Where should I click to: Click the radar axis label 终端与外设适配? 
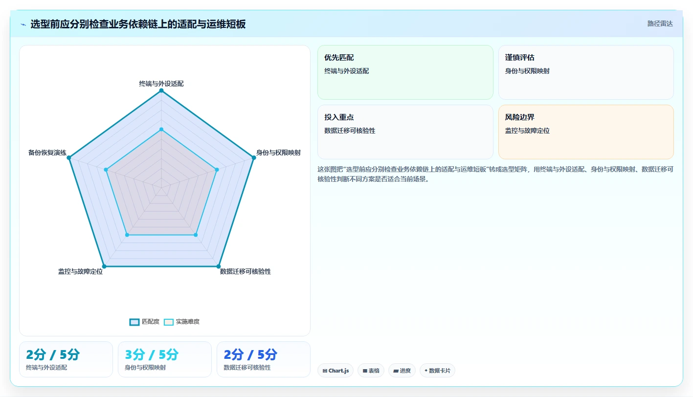pos(161,84)
